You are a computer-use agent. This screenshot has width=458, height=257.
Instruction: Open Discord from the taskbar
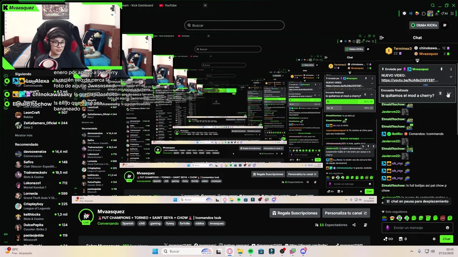(303, 252)
